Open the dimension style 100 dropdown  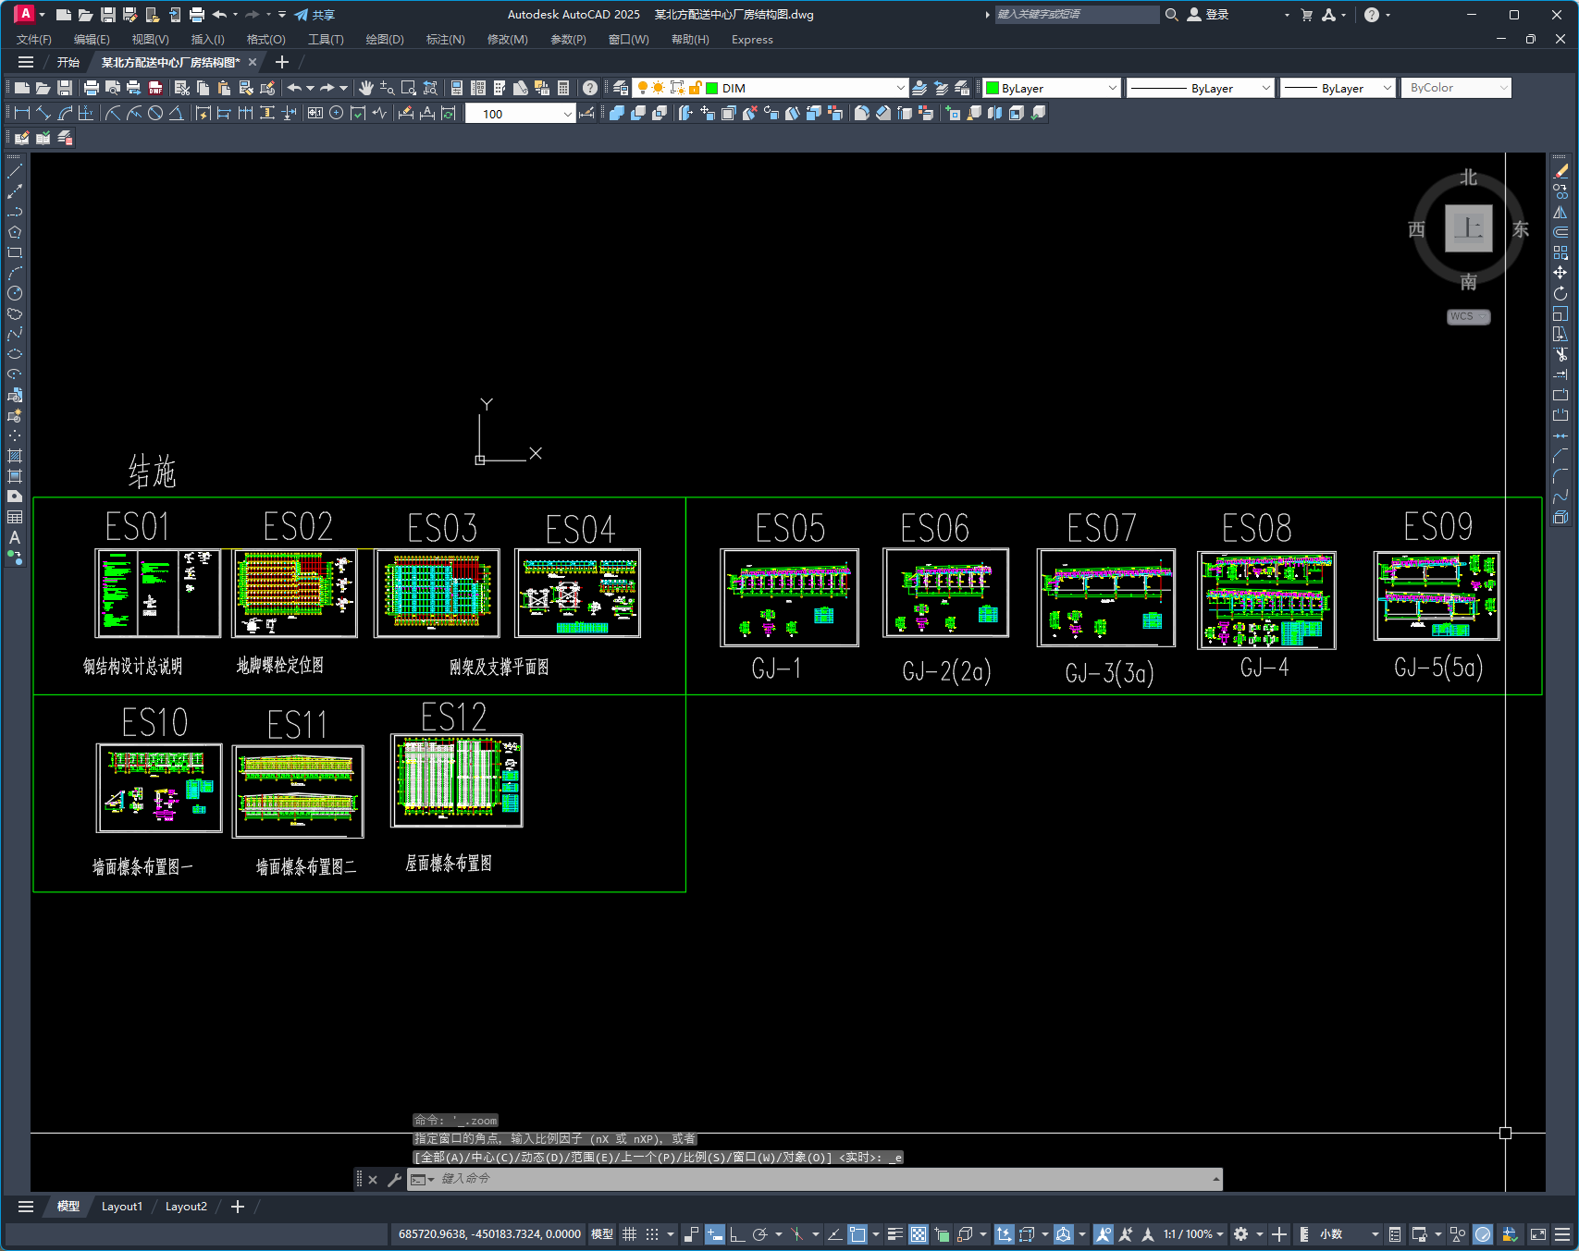click(x=567, y=114)
